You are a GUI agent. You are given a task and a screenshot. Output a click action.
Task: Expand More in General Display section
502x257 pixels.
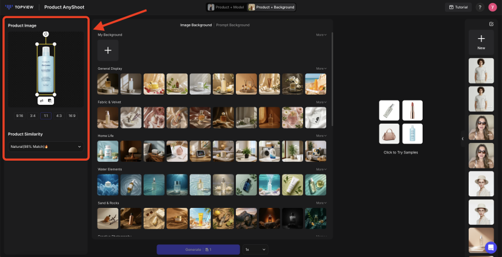pyautogui.click(x=321, y=68)
